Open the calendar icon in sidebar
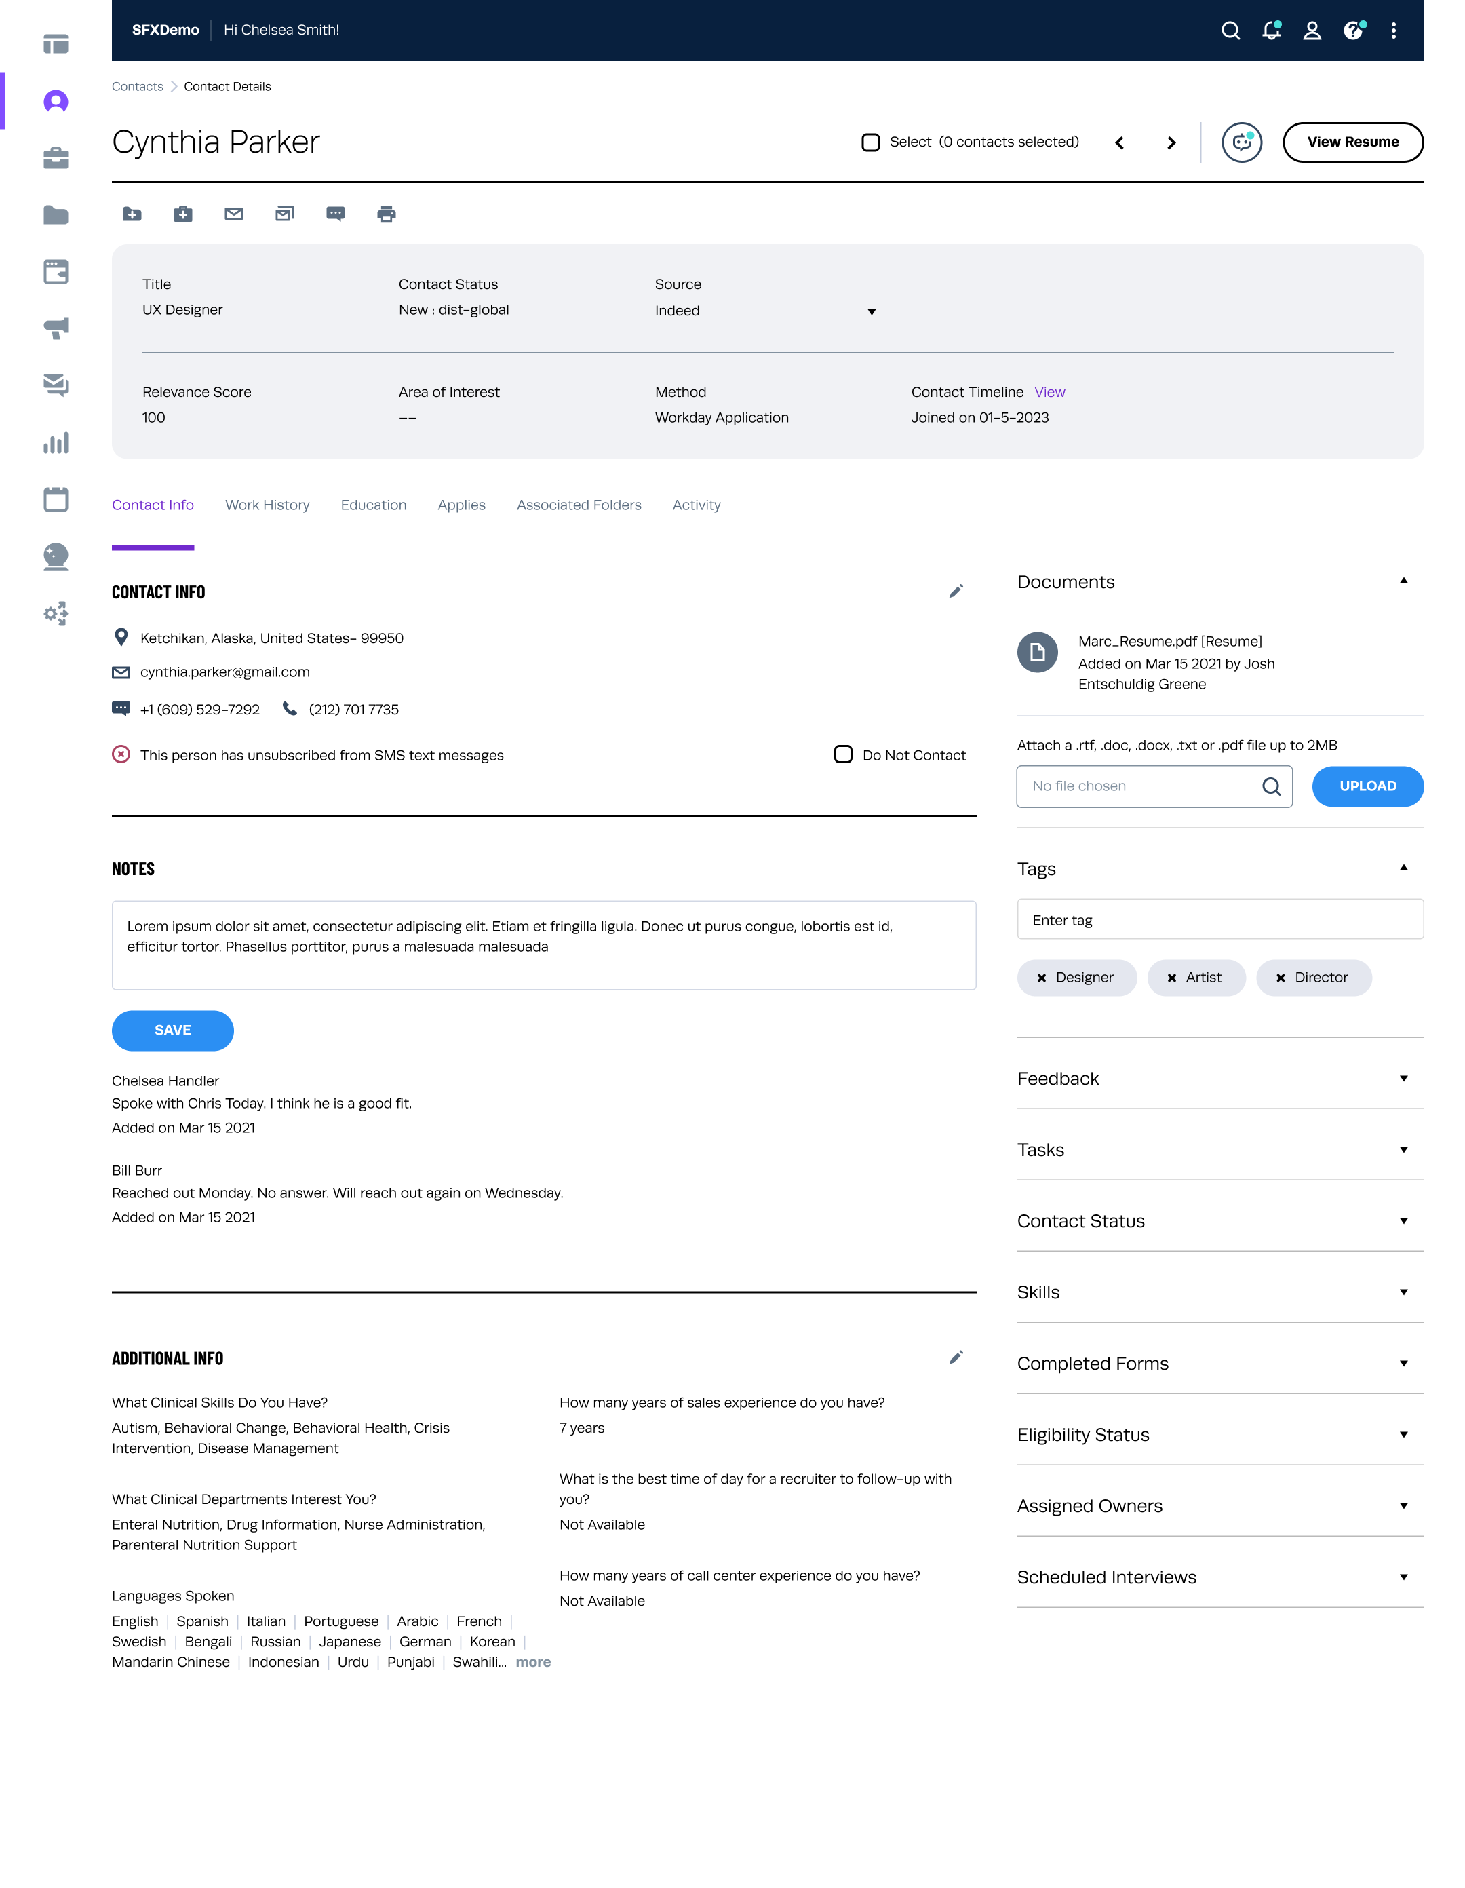 (x=56, y=500)
